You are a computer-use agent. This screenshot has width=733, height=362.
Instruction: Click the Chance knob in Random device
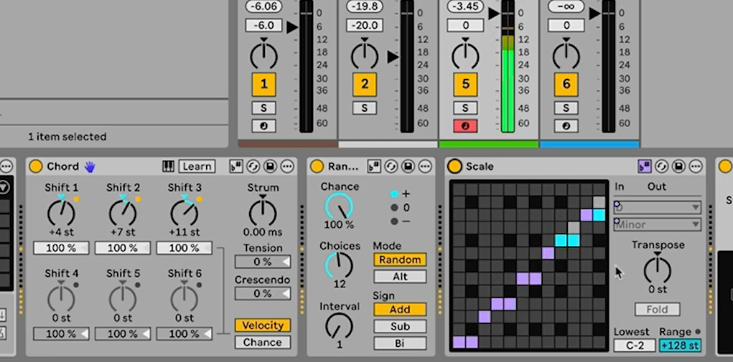[340, 207]
